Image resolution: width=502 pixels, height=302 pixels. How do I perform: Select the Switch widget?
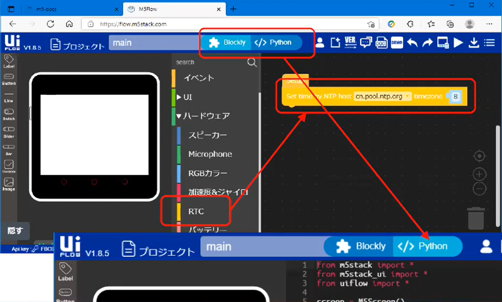[9, 113]
